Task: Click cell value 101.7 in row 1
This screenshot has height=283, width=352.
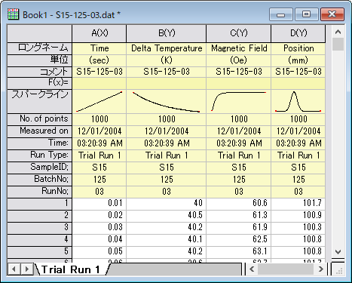Action: pos(298,204)
